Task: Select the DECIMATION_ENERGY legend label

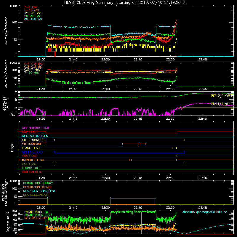Action: (38, 183)
